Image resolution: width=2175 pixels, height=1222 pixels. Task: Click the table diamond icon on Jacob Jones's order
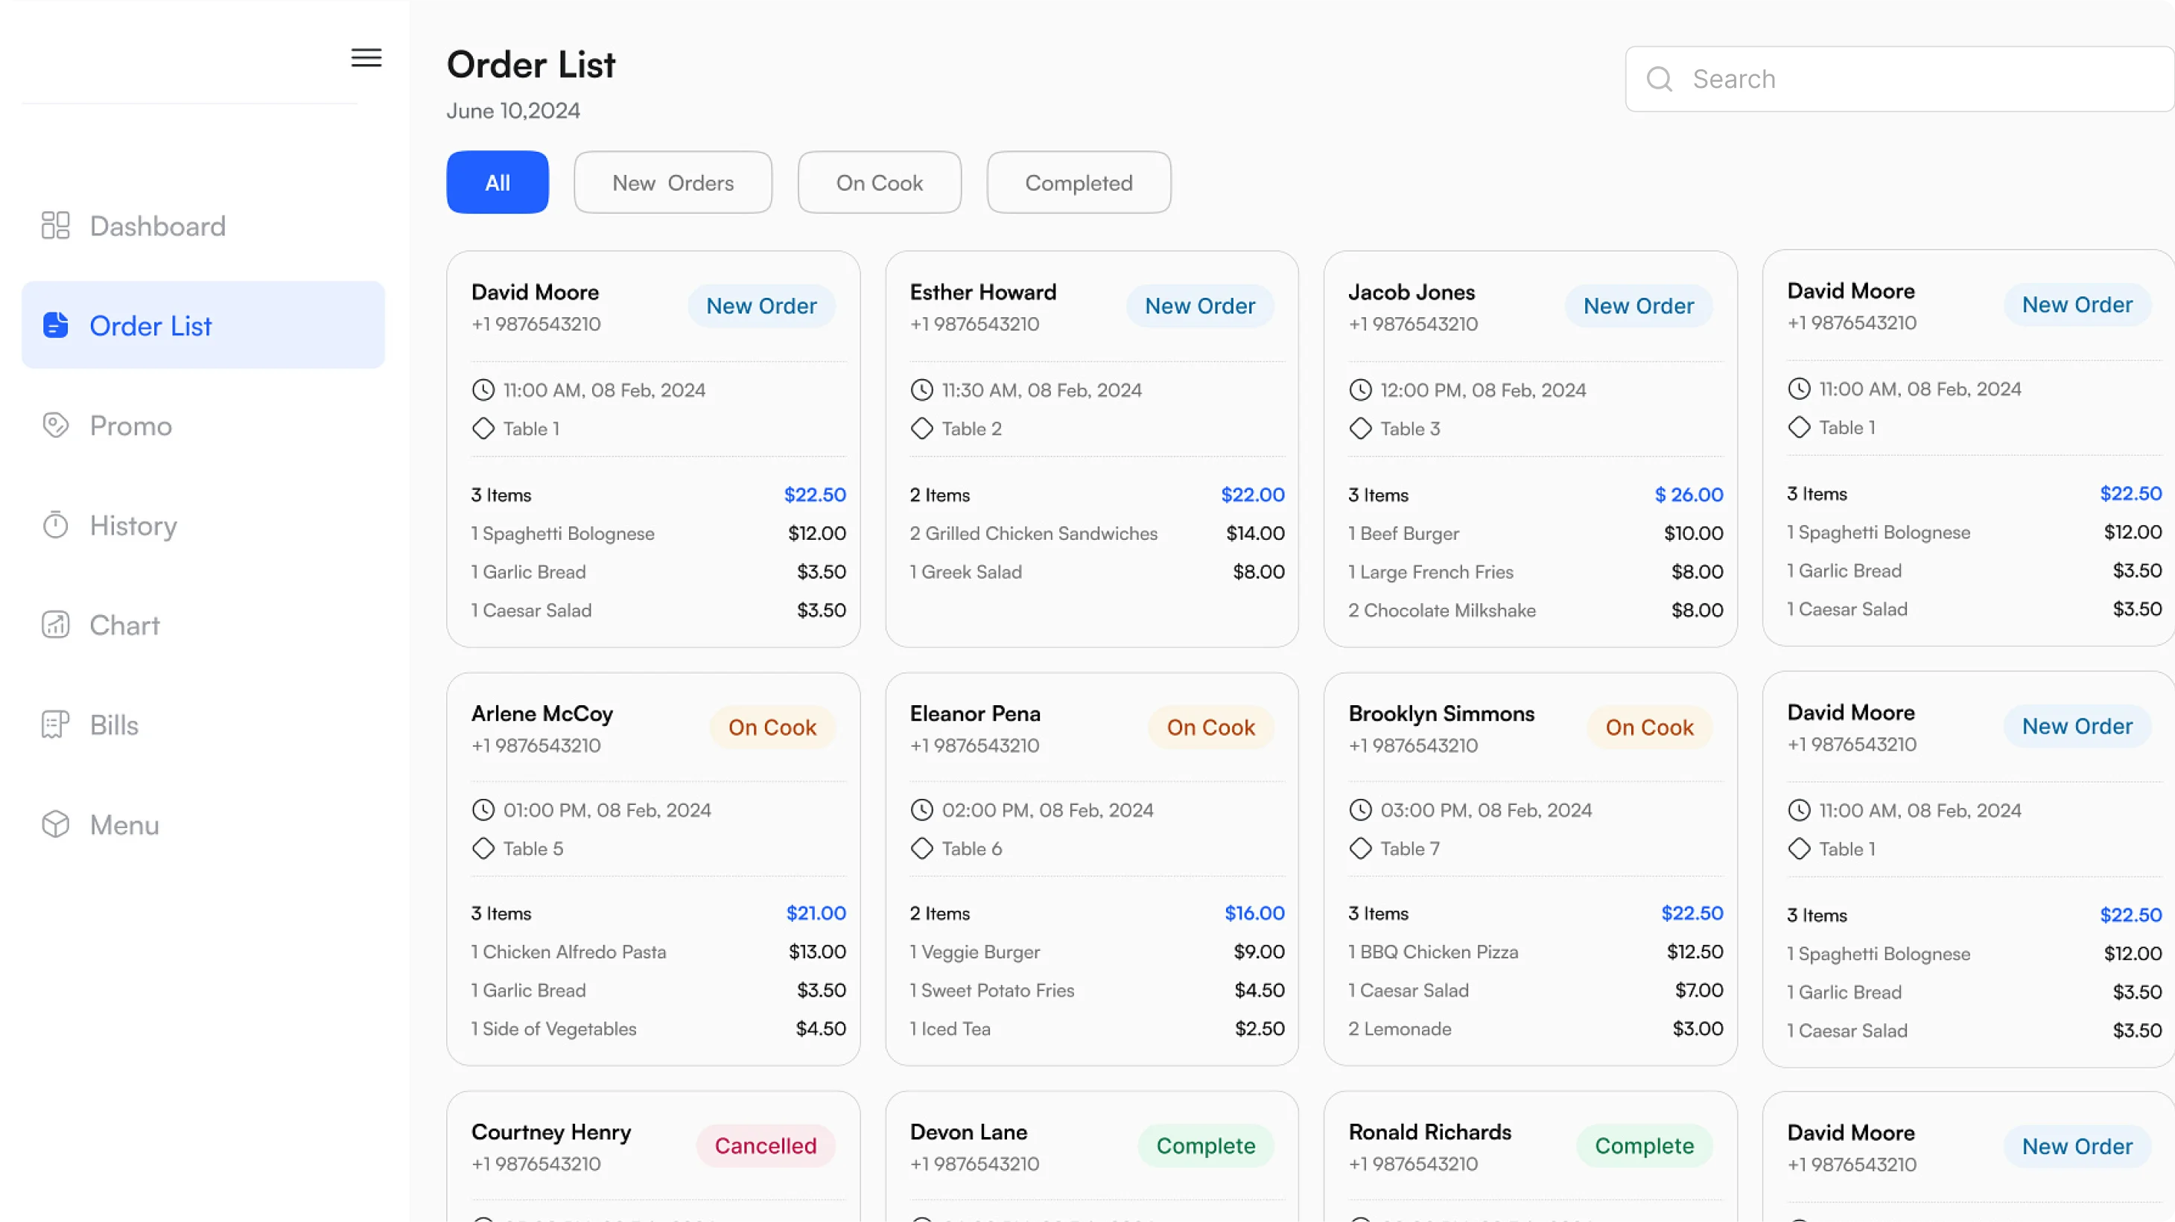[x=1360, y=429]
